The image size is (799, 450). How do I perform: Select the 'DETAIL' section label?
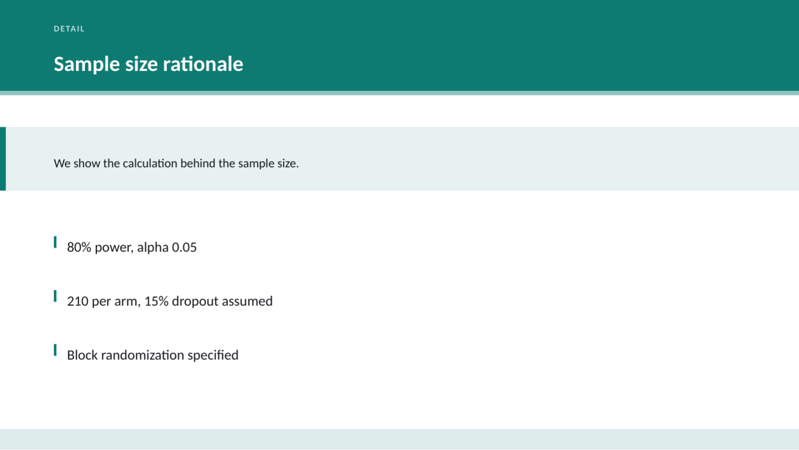pos(69,29)
